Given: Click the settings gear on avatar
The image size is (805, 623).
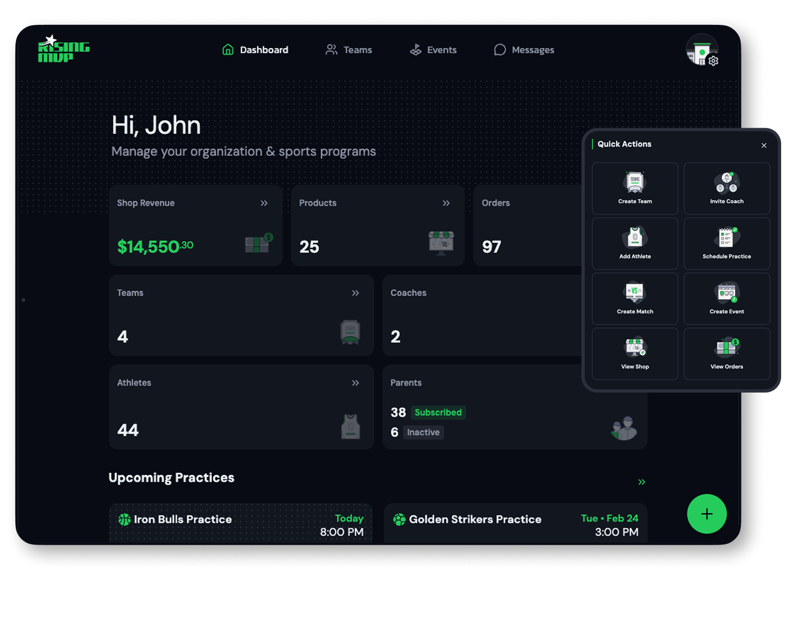Looking at the screenshot, I should (x=713, y=61).
